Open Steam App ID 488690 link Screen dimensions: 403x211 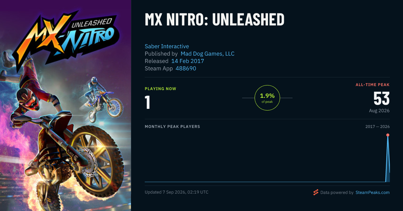186,68
